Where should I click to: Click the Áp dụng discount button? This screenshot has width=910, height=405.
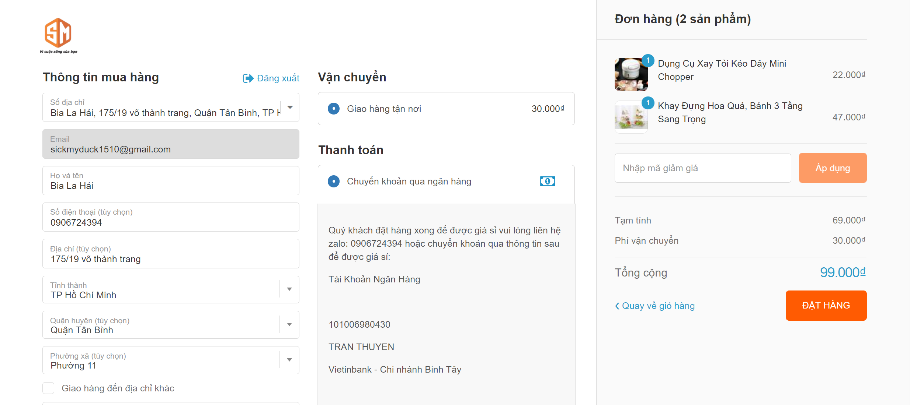coord(833,168)
